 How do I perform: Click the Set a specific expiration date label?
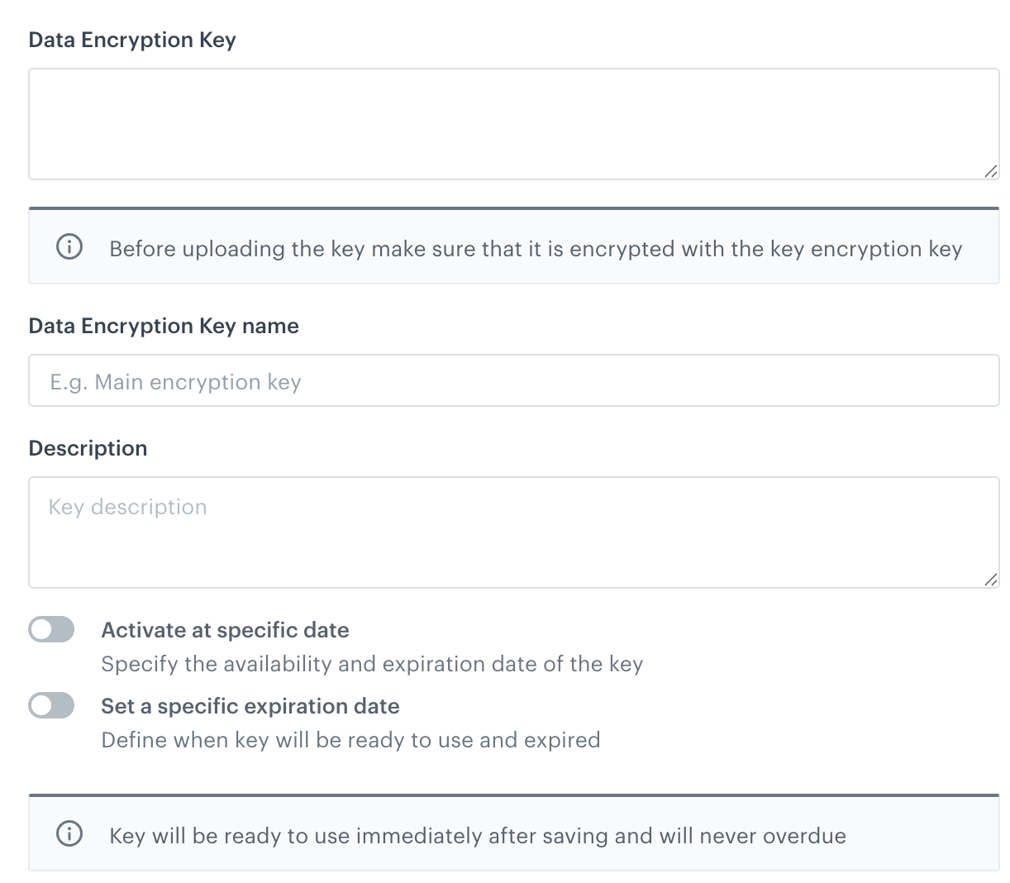tap(250, 706)
